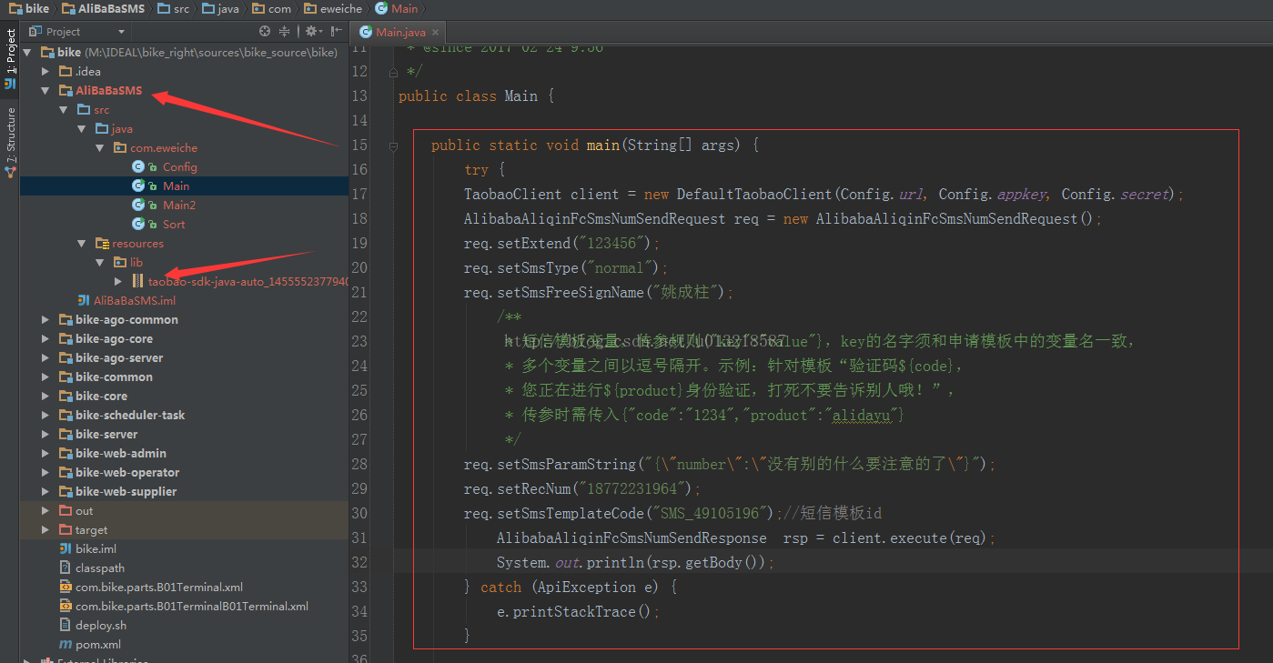The image size is (1273, 663).
Task: Click the AliBaBaSMS.iml file icon
Action: pyautogui.click(x=84, y=300)
